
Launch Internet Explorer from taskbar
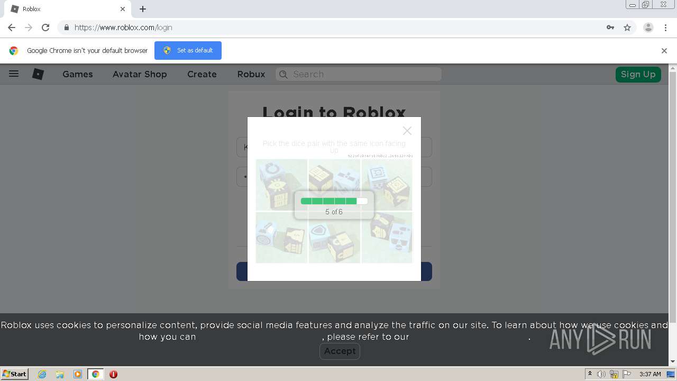[42, 374]
